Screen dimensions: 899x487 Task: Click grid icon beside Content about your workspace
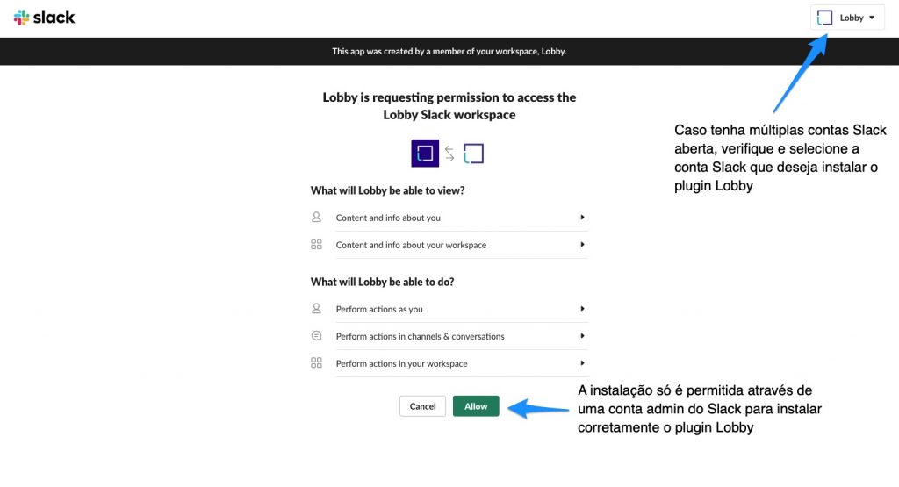pos(316,244)
